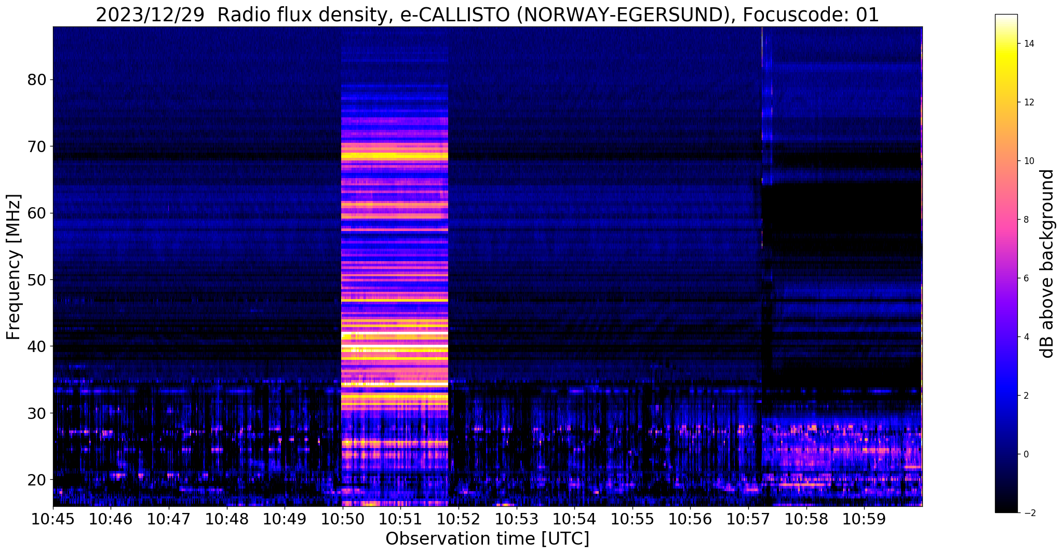Viewport: 1063px width, 554px height.
Task: Click the colorbar tick label 10
Action: [1028, 161]
